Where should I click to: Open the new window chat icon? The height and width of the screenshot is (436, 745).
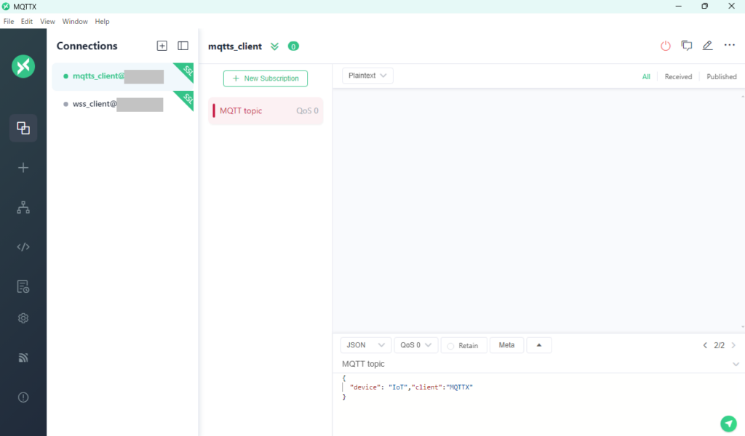click(x=686, y=46)
